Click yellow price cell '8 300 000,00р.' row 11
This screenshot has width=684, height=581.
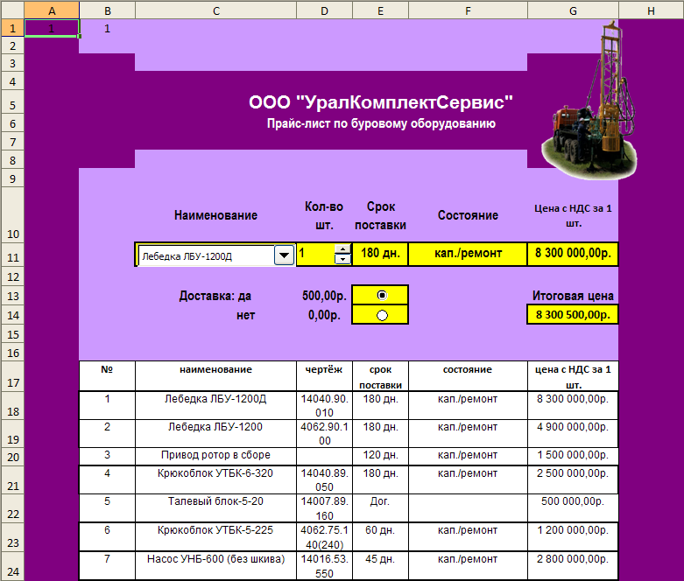573,253
